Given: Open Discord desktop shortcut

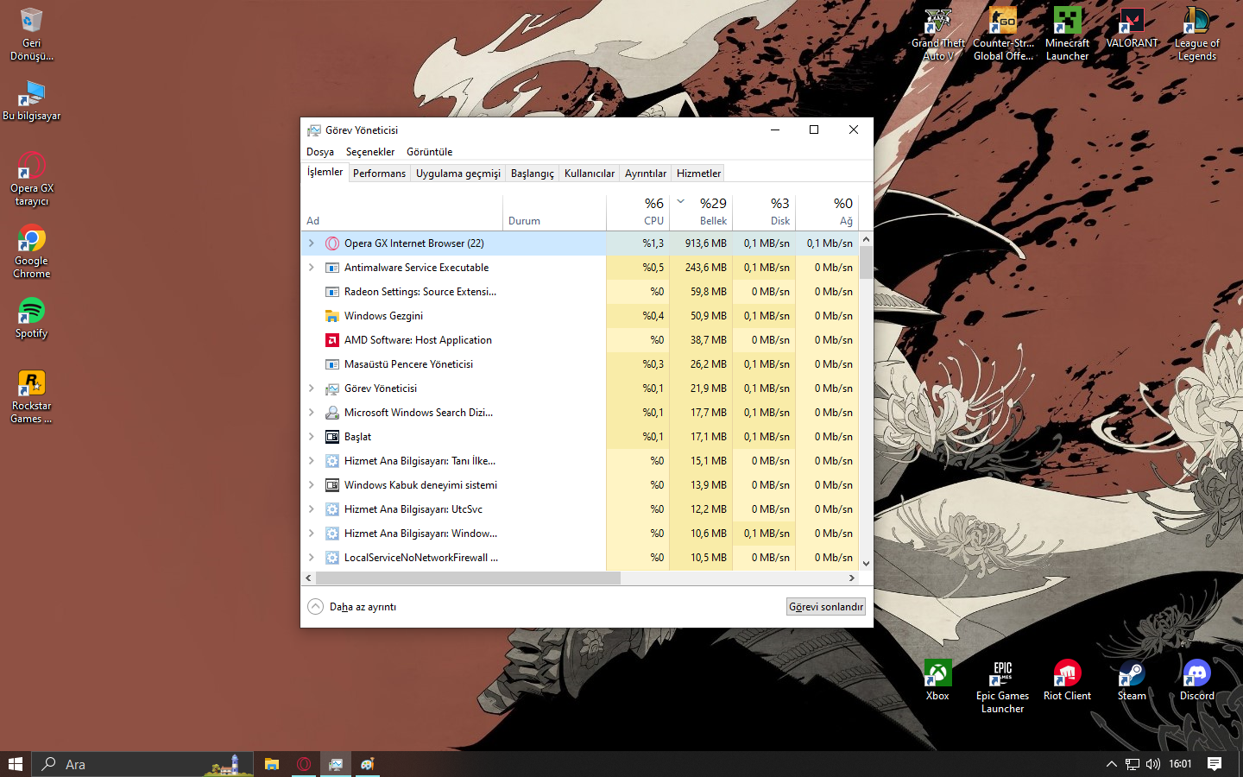Looking at the screenshot, I should (1196, 680).
